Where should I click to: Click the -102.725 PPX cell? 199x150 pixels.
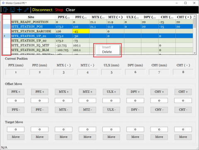click(64, 50)
